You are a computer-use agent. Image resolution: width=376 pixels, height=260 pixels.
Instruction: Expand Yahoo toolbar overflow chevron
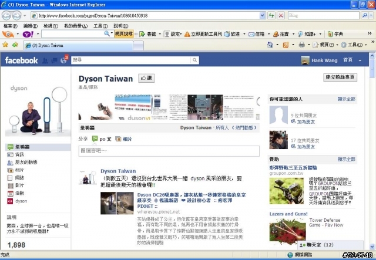point(370,33)
